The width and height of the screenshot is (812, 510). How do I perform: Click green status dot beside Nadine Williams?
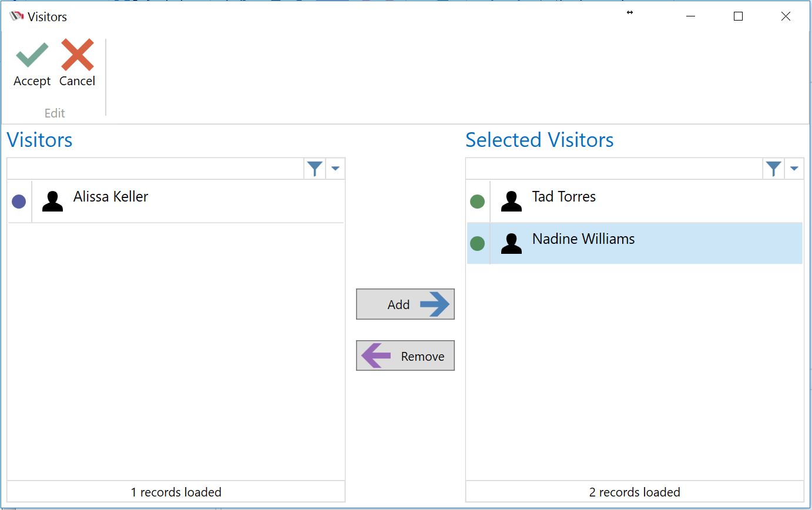(478, 243)
